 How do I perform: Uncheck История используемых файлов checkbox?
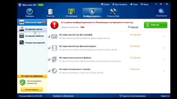[49, 59]
